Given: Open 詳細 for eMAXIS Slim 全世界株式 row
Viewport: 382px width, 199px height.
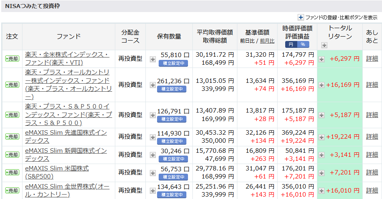Looking at the screenshot, I should (372, 190).
